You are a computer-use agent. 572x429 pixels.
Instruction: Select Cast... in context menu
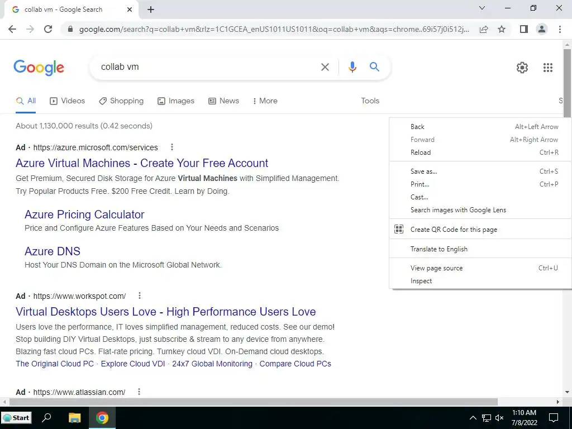click(x=480, y=197)
